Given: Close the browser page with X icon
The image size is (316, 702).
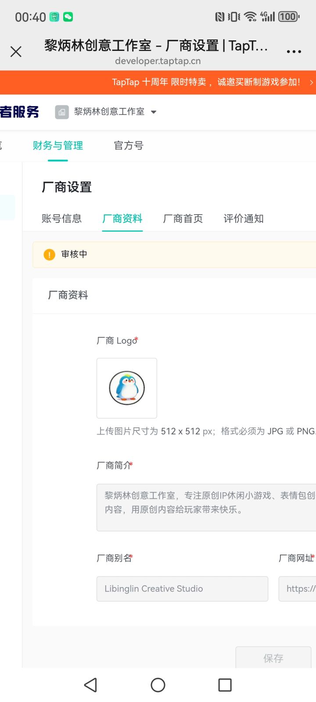Looking at the screenshot, I should click(16, 52).
